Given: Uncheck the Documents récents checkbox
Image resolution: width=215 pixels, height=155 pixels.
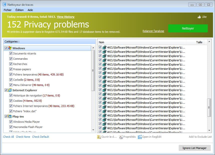Looking at the screenshot, I should [11, 53].
